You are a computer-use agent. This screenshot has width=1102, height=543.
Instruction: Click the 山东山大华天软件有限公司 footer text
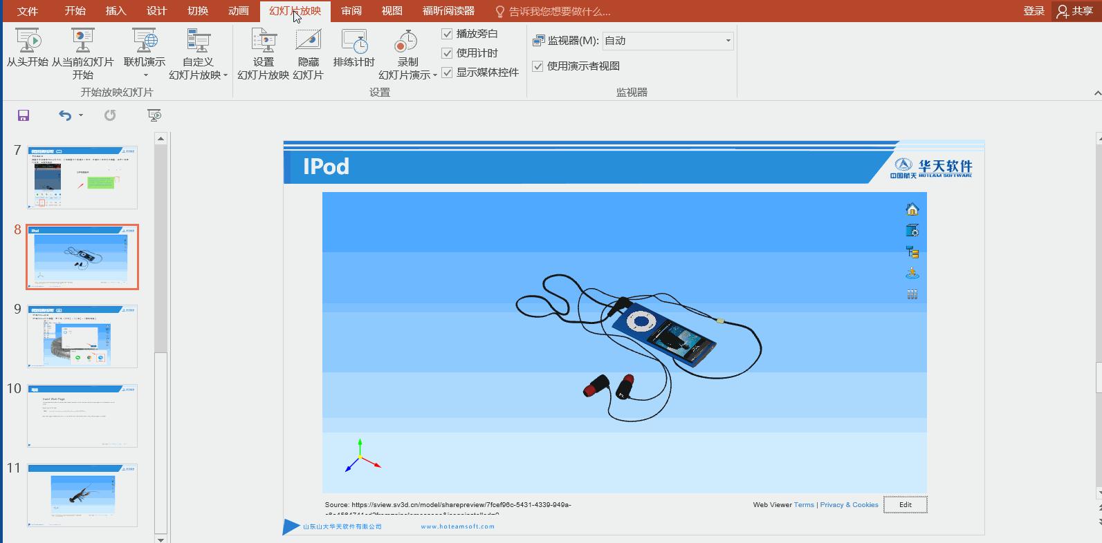point(342,526)
